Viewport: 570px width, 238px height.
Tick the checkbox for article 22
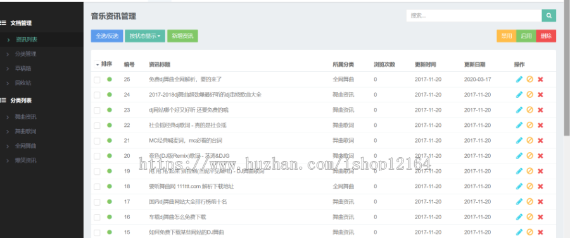coord(97,126)
